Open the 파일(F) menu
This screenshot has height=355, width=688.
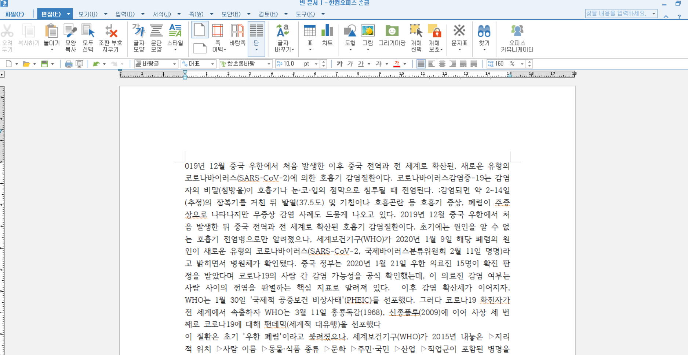point(15,14)
